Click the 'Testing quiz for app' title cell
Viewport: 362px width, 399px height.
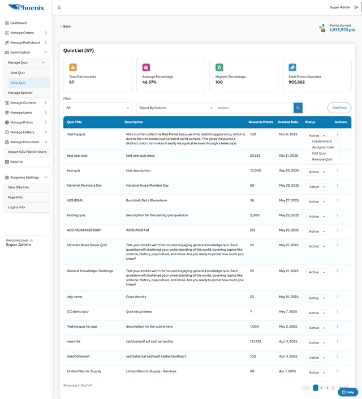click(x=82, y=327)
